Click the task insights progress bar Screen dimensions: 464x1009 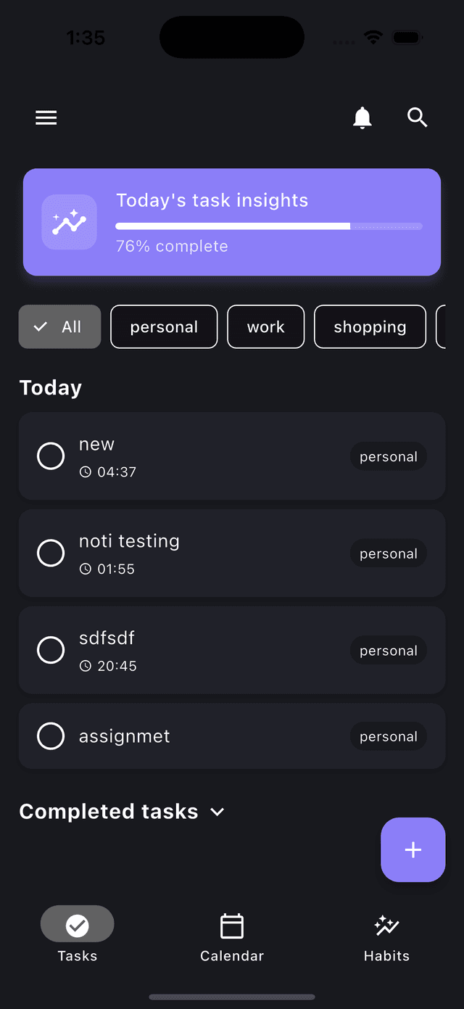pos(268,226)
